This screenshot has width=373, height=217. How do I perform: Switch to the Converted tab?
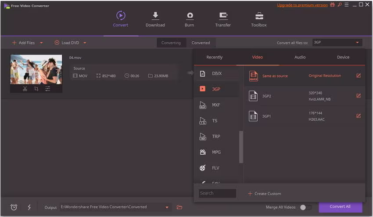point(201,43)
